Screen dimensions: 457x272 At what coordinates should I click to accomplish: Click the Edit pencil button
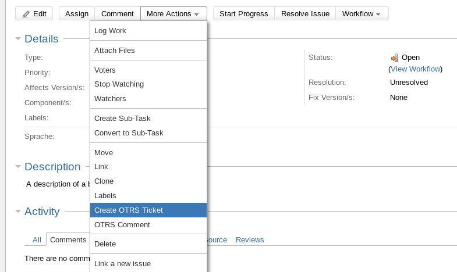(x=34, y=13)
